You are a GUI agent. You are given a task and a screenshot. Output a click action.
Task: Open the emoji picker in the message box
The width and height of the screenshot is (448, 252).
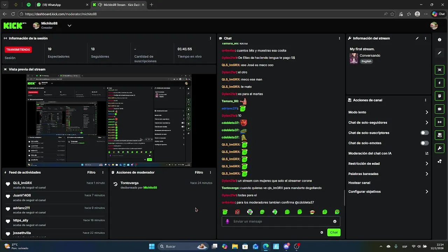tap(335, 221)
